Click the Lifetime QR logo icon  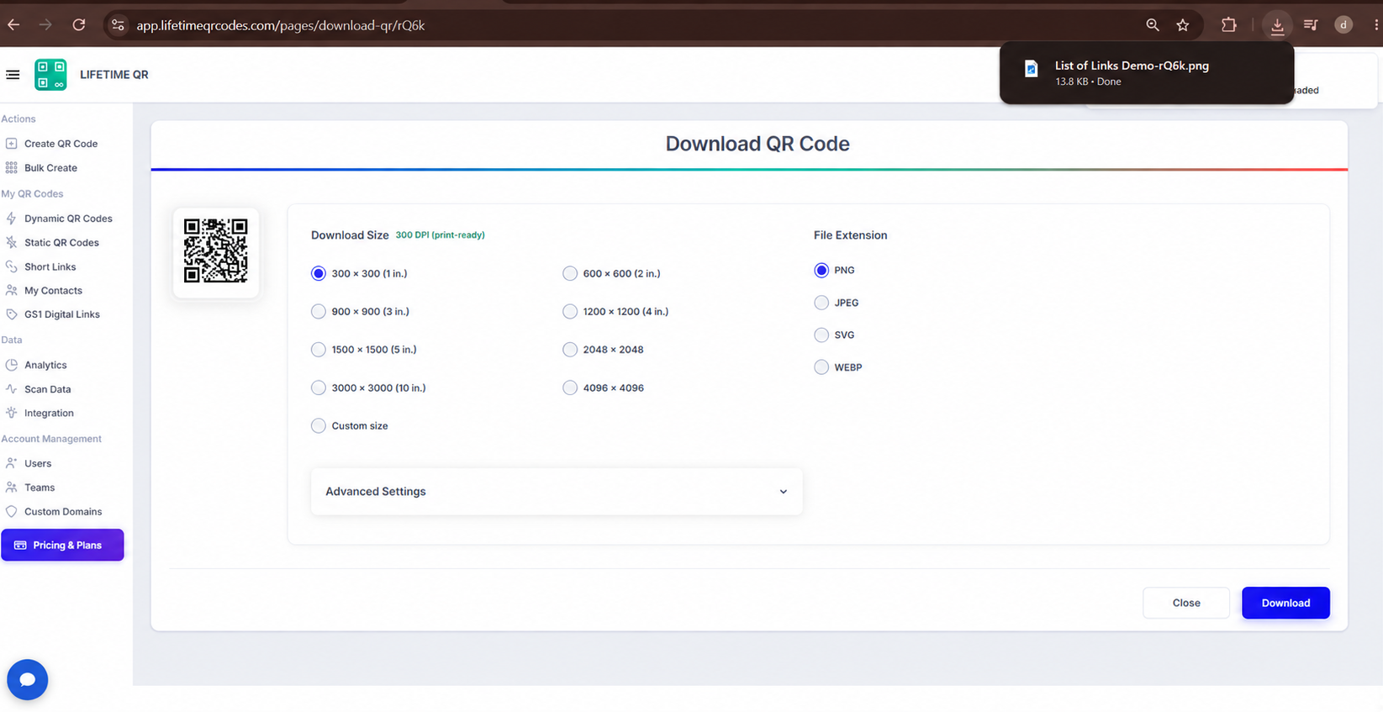pos(50,75)
